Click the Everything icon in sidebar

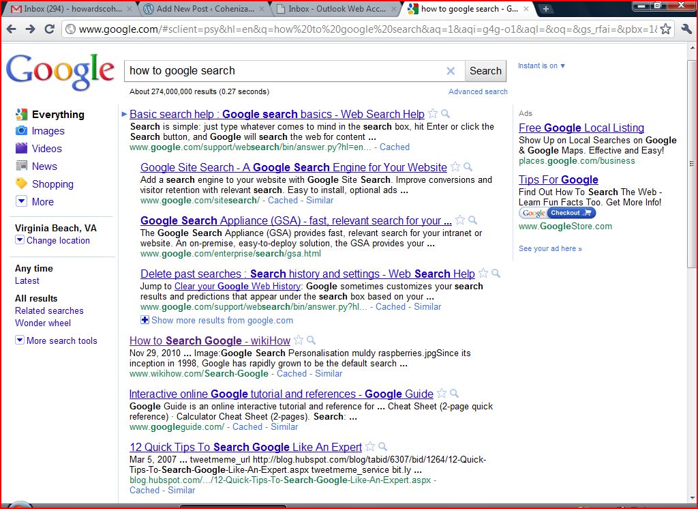pyautogui.click(x=21, y=114)
